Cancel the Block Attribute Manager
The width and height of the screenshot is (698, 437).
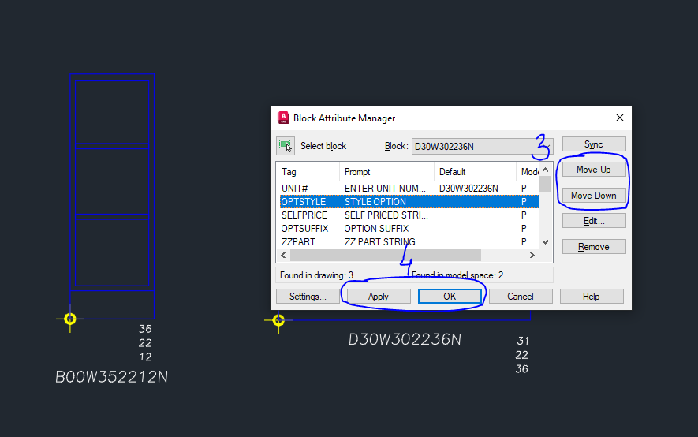[x=521, y=297]
